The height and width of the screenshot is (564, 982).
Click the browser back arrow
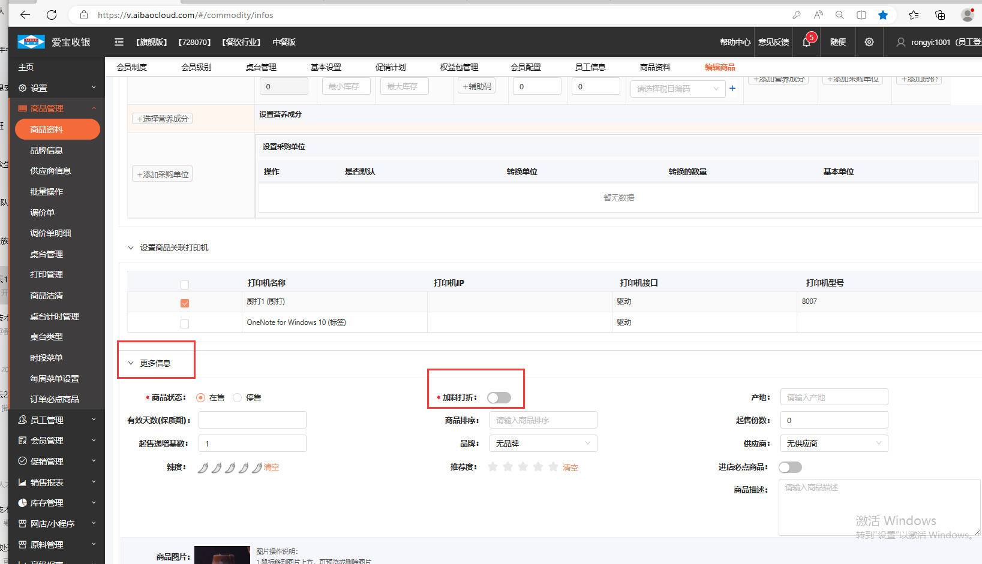click(x=25, y=15)
